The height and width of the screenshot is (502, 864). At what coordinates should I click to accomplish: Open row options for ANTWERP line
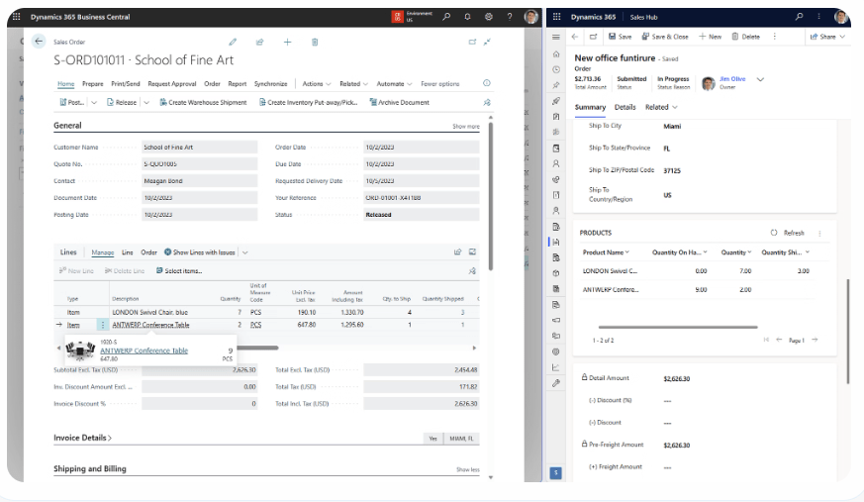point(103,325)
